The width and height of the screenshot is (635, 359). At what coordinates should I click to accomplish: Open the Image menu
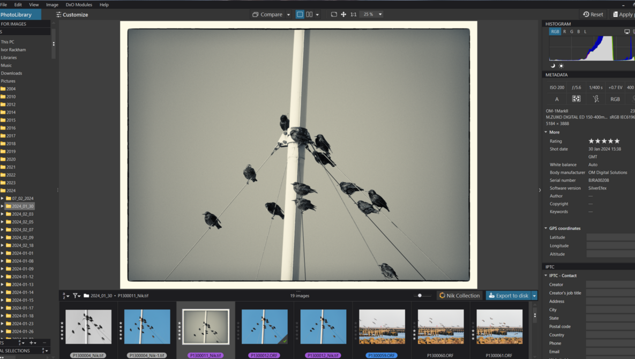pyautogui.click(x=52, y=5)
